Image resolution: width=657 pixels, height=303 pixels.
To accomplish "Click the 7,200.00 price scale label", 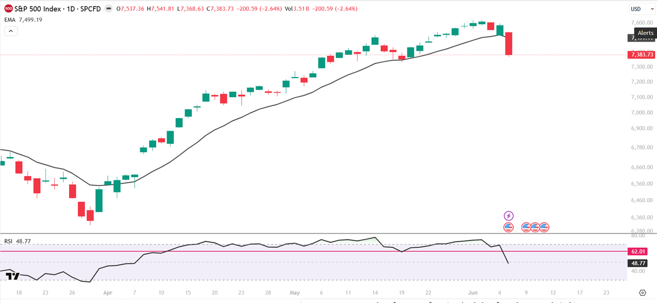I will click(641, 81).
